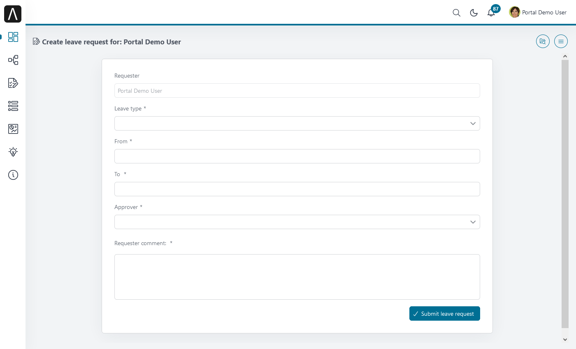
Task: Open the hamburger menu round button
Action: 561,41
